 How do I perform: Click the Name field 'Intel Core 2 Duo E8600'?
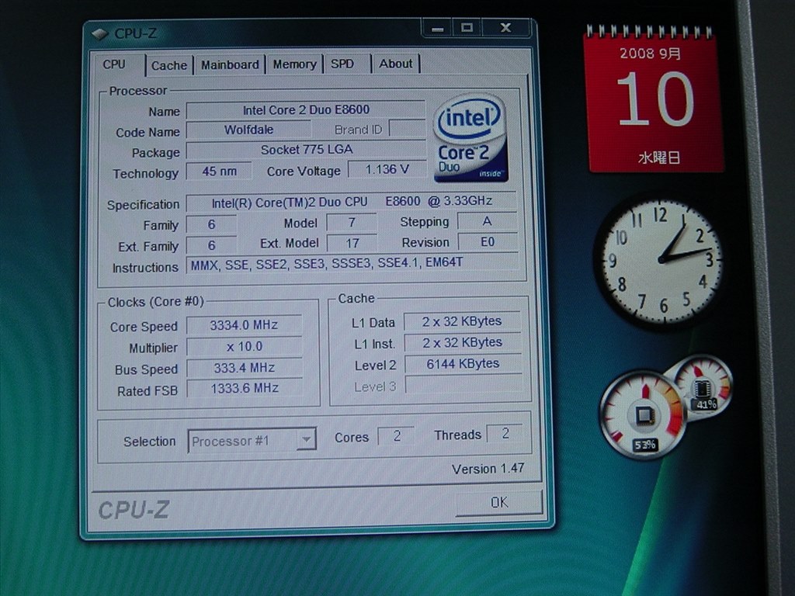306,110
